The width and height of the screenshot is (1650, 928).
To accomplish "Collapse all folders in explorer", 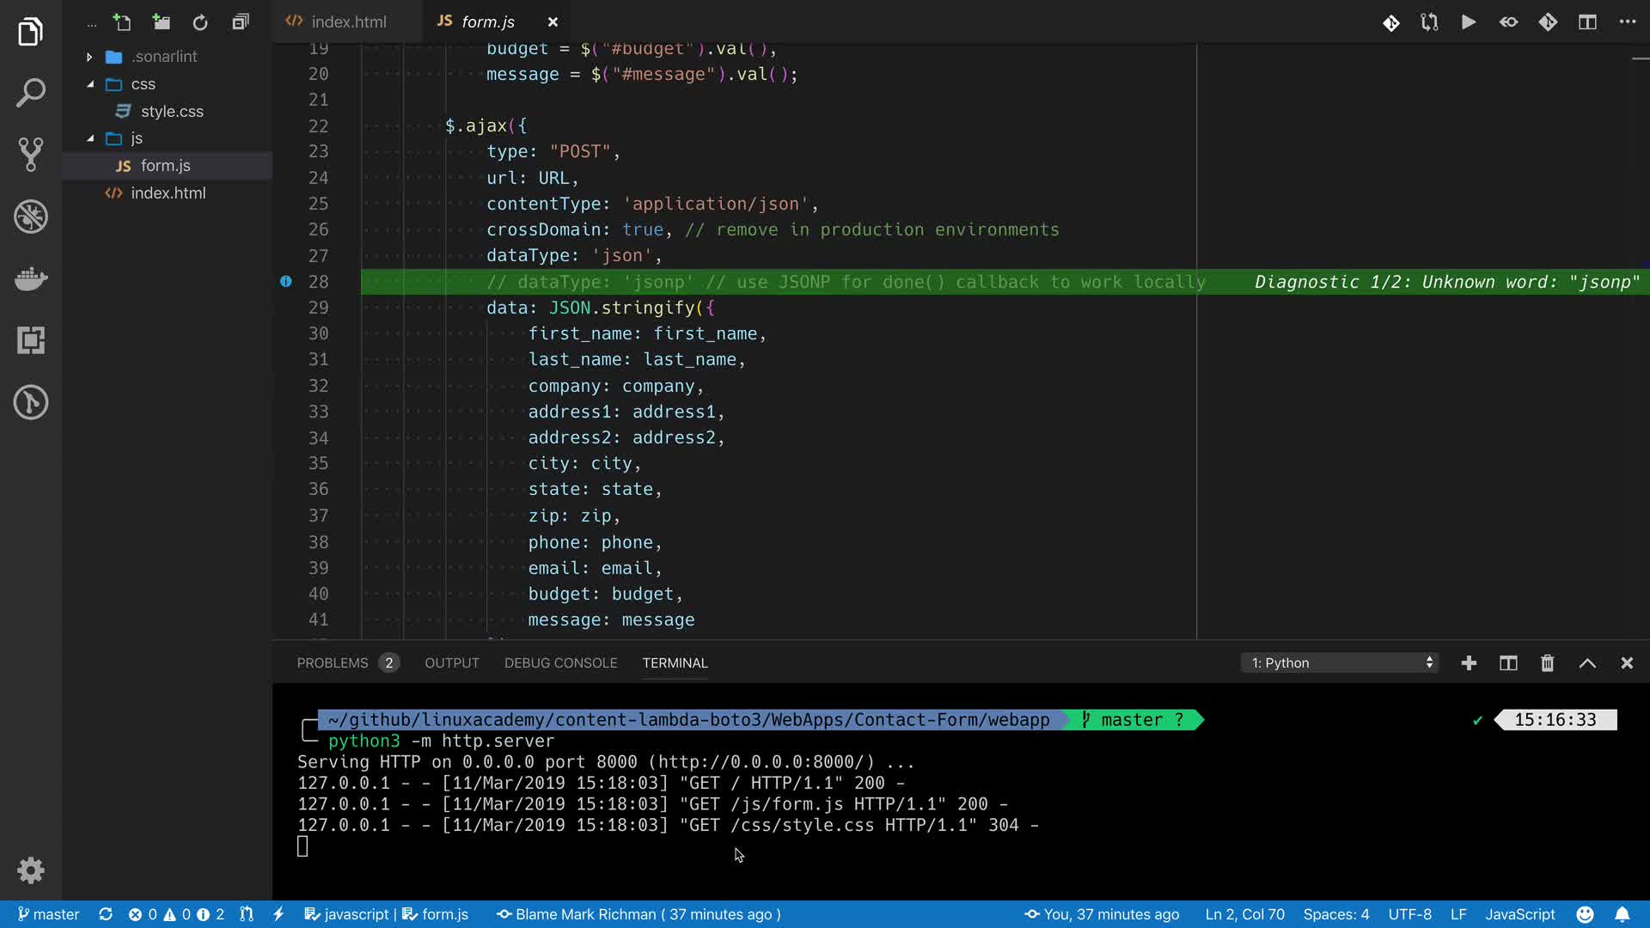I will (241, 22).
